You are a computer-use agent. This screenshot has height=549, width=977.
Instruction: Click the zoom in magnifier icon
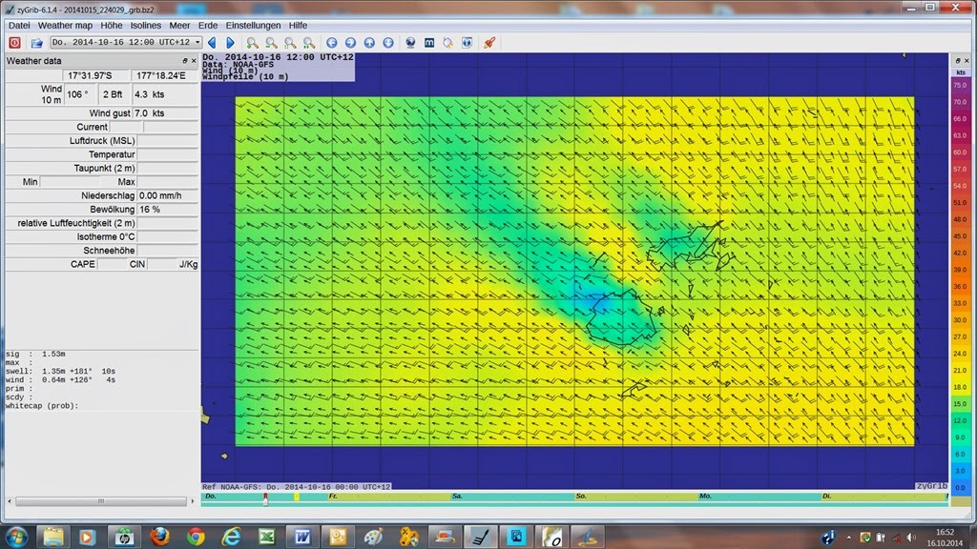click(x=252, y=42)
